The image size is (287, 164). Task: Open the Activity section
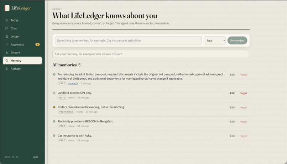[22, 69]
